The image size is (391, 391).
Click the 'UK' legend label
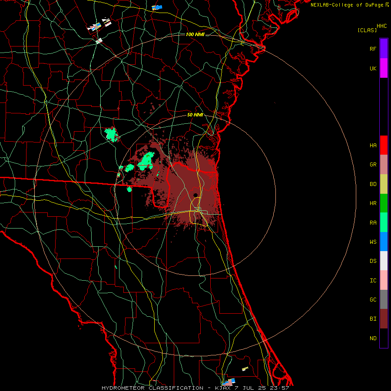click(373, 68)
